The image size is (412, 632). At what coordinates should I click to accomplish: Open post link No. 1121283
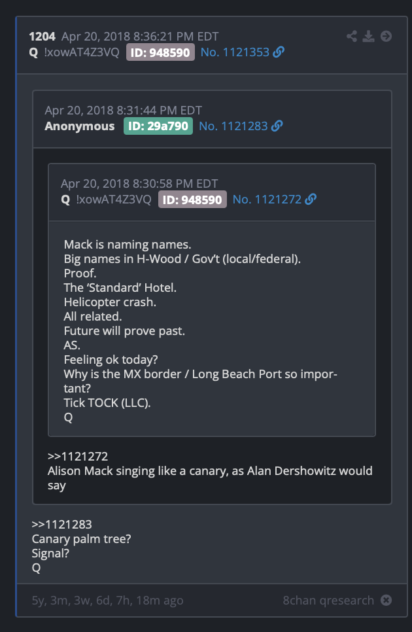point(233,126)
